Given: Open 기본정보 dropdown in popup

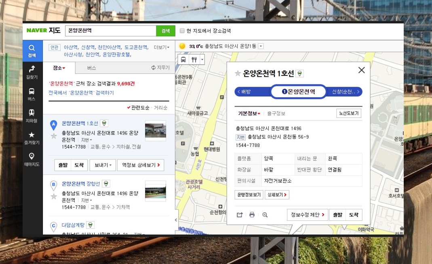Looking at the screenshot, I should click(249, 113).
